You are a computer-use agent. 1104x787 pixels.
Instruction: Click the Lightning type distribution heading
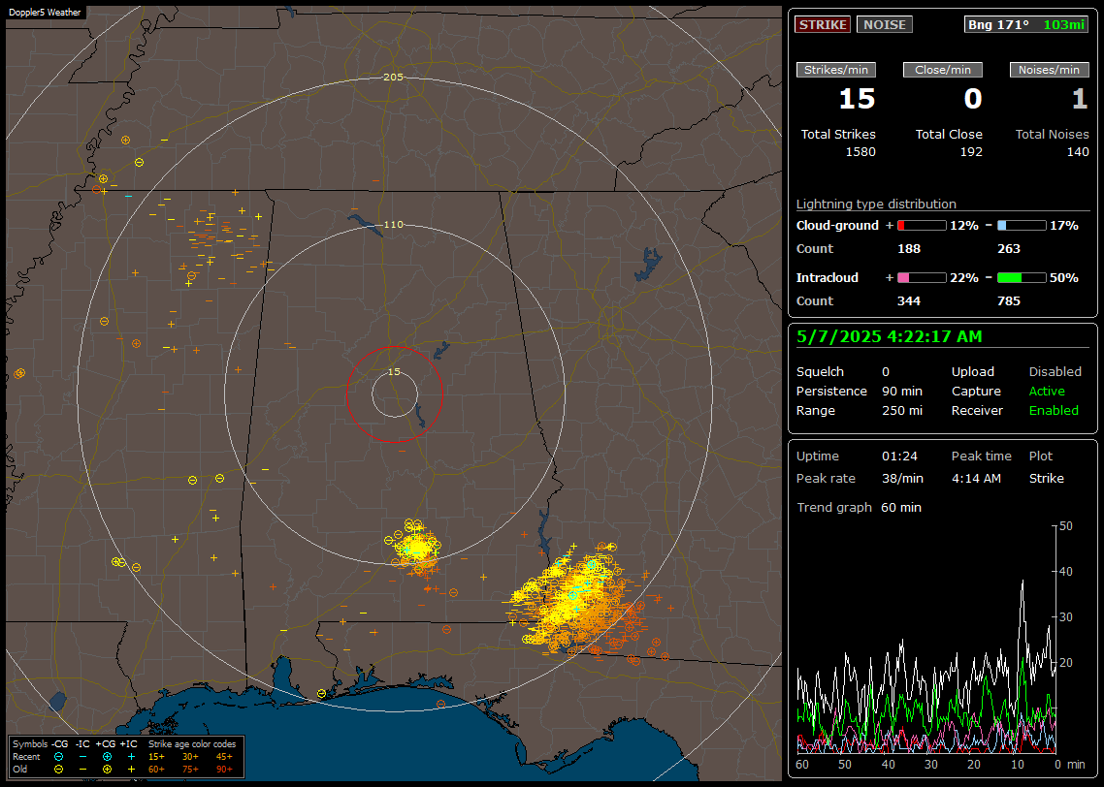pos(876,204)
